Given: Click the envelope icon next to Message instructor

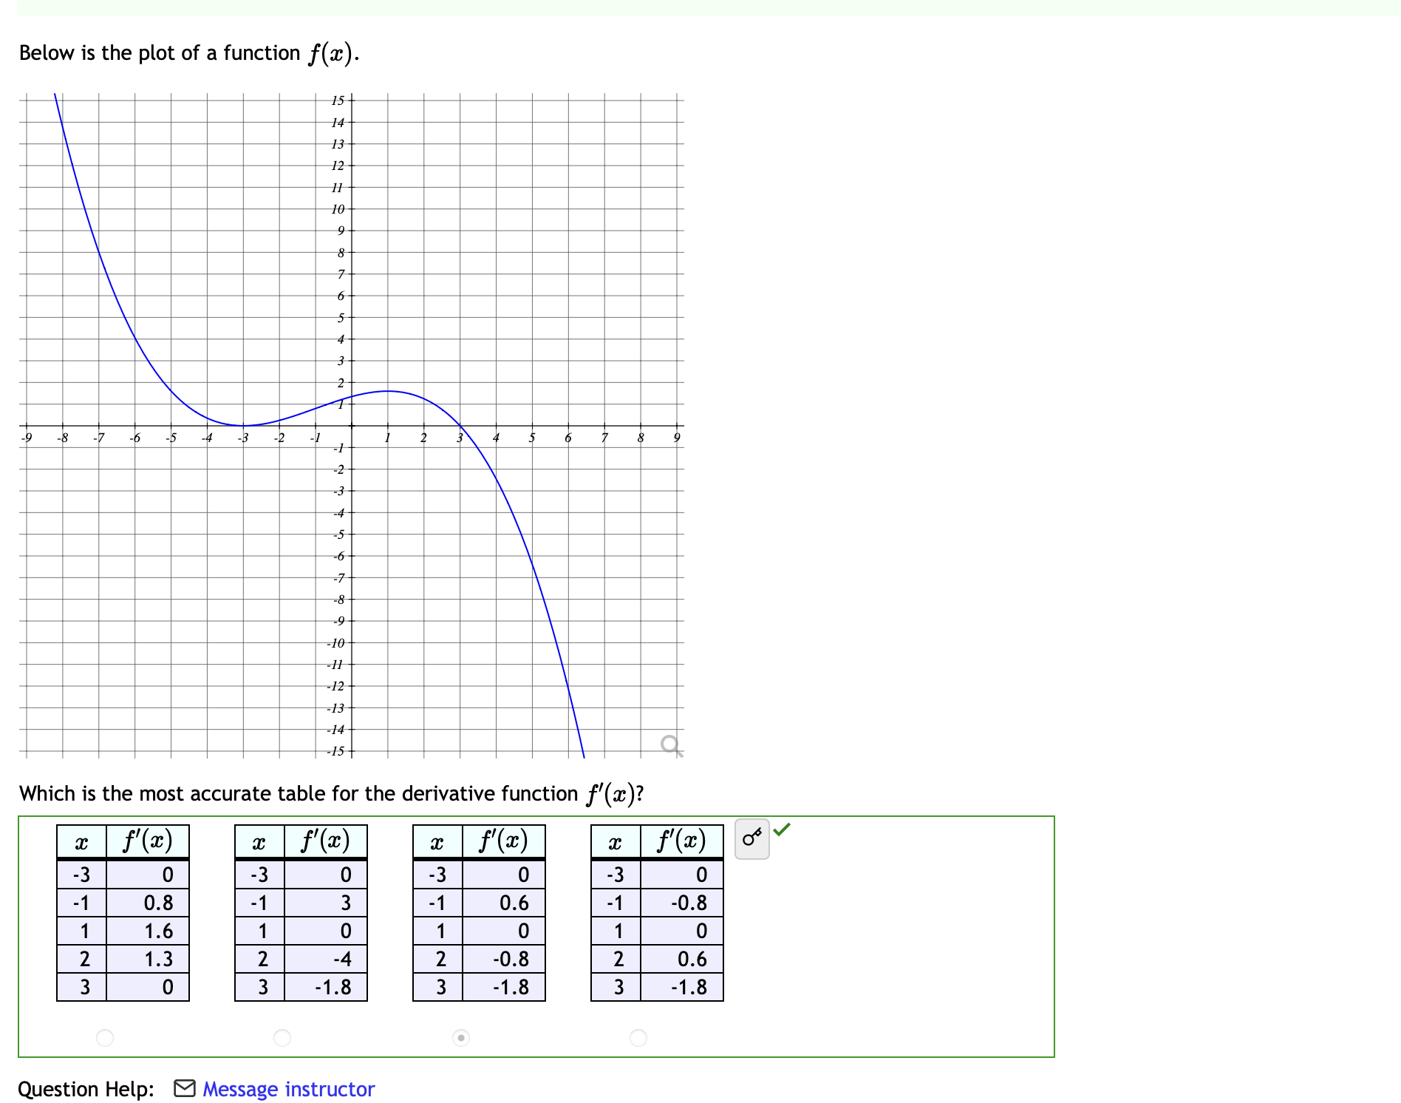Looking at the screenshot, I should coord(183,1088).
